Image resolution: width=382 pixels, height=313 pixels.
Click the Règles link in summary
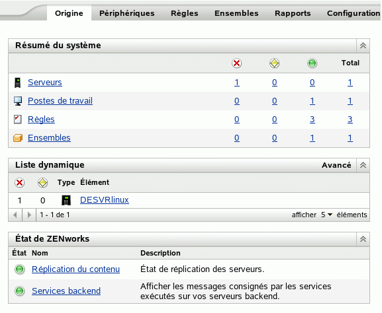pyautogui.click(x=41, y=120)
